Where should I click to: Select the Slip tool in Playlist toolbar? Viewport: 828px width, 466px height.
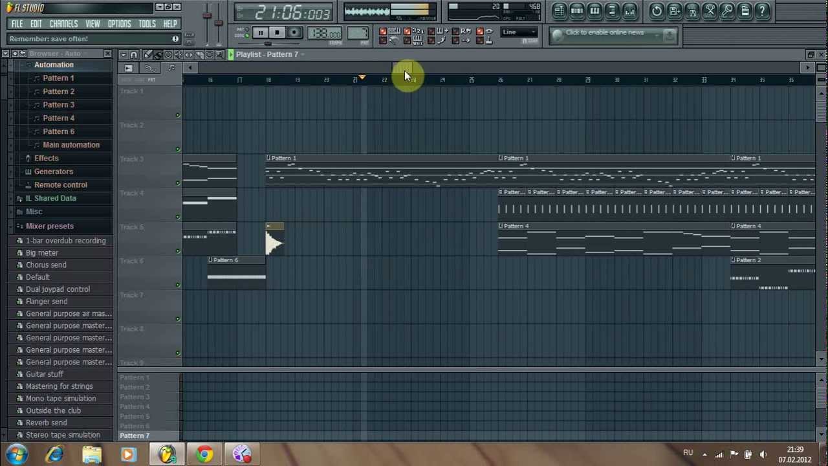pyautogui.click(x=189, y=55)
